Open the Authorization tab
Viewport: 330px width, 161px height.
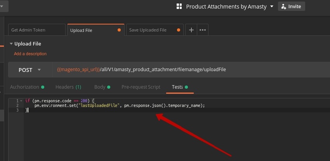25,87
